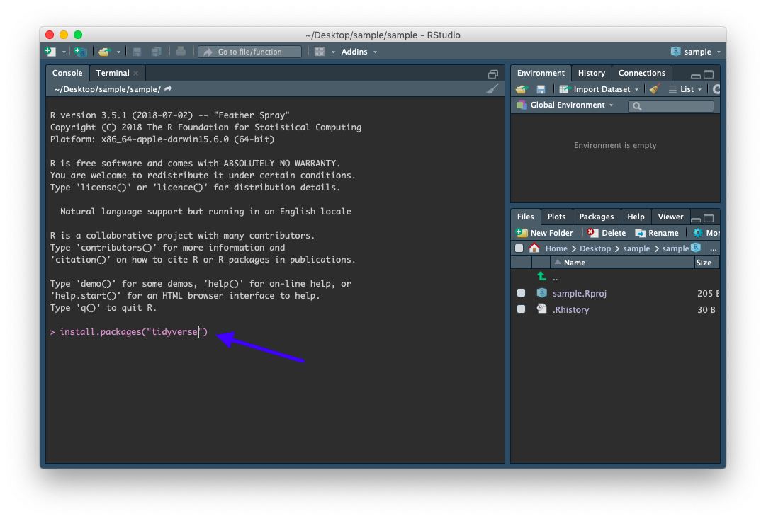766x521 pixels.
Task: Switch to the Terminal tab
Action: [113, 73]
